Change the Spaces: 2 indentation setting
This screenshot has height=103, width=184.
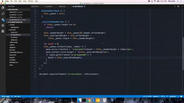(156, 96)
